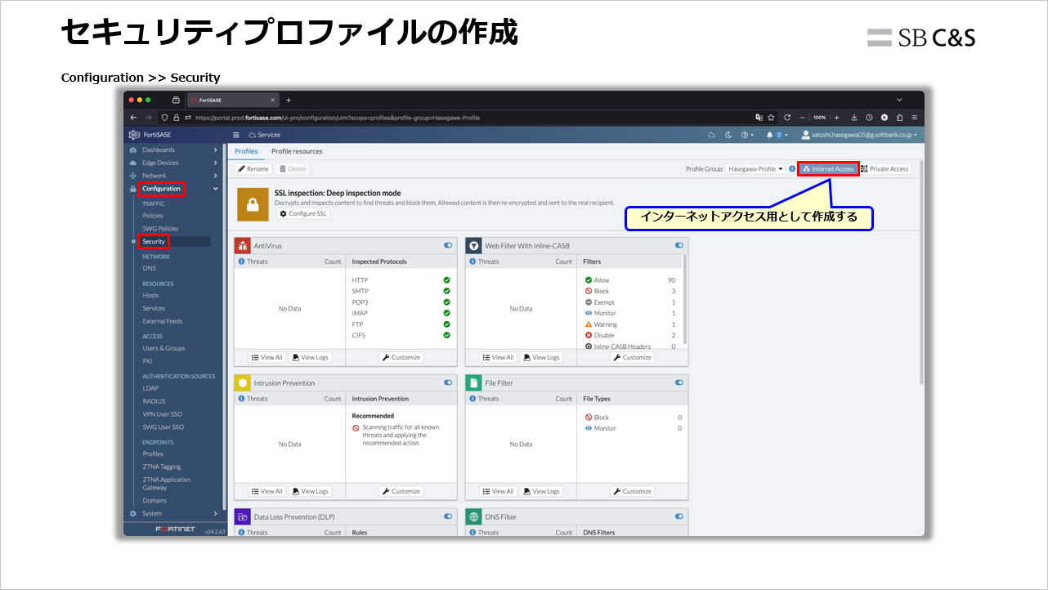Open the Services cloud shortcut

(264, 135)
